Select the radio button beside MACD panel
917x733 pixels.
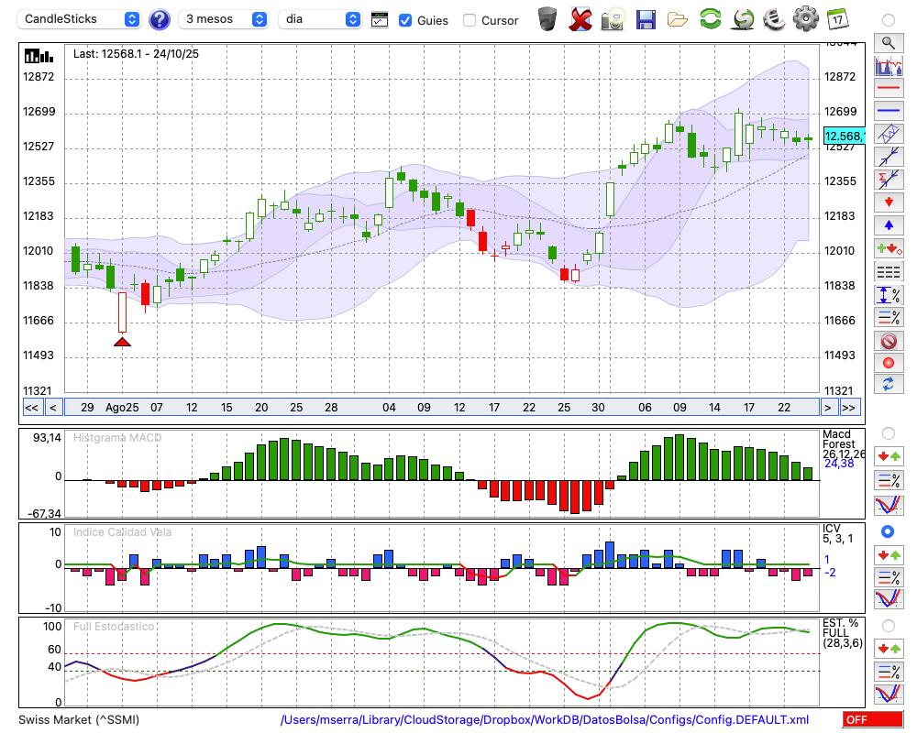pyautogui.click(x=888, y=432)
